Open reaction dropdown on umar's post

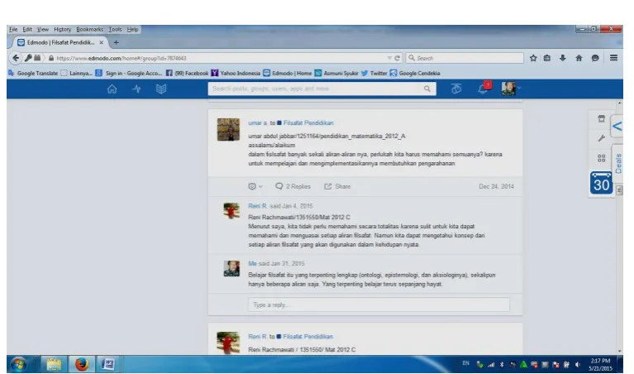tap(255, 187)
